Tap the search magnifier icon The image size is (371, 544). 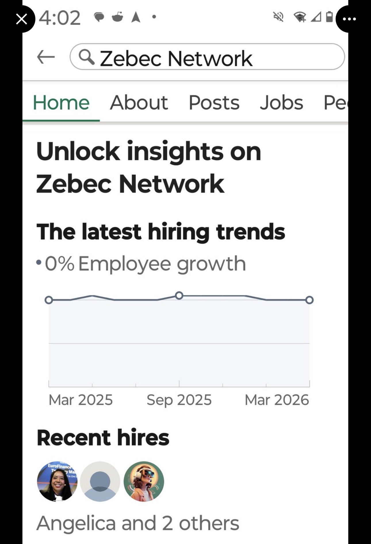click(86, 57)
